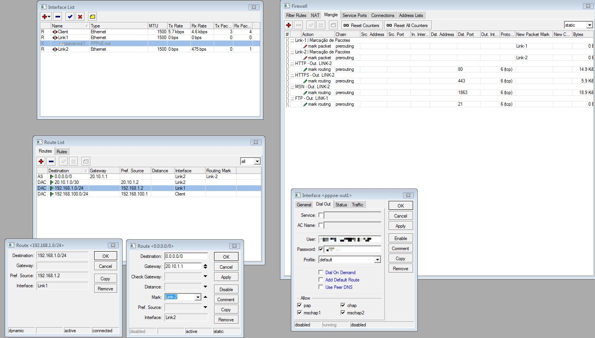Click Enable in the pppoe-out1 dialog
Viewport: 595px width, 338px height.
pos(401,238)
